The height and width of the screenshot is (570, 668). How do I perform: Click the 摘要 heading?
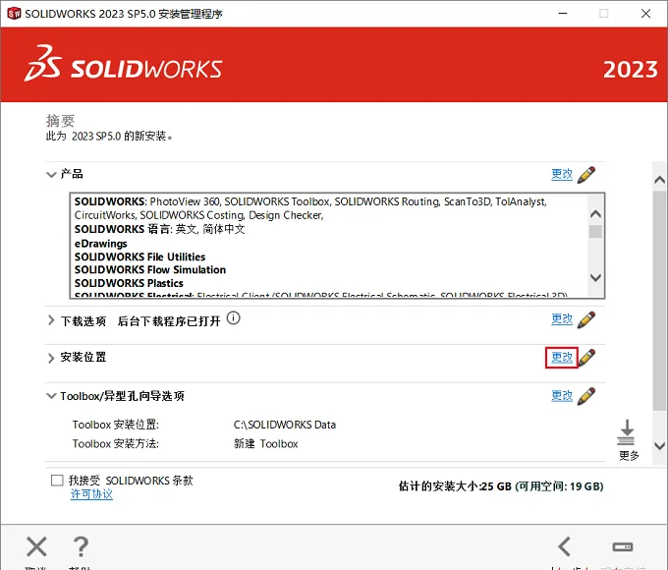coord(60,121)
